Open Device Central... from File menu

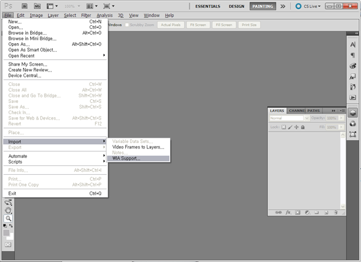click(x=55, y=76)
